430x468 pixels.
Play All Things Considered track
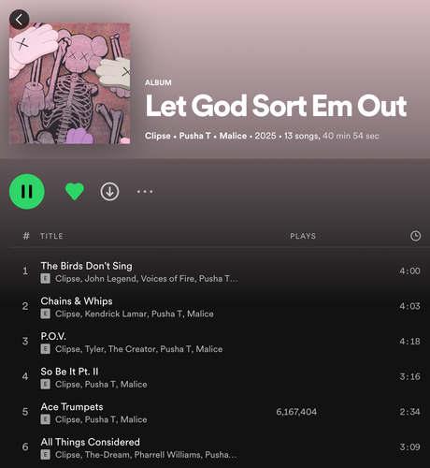215,447
